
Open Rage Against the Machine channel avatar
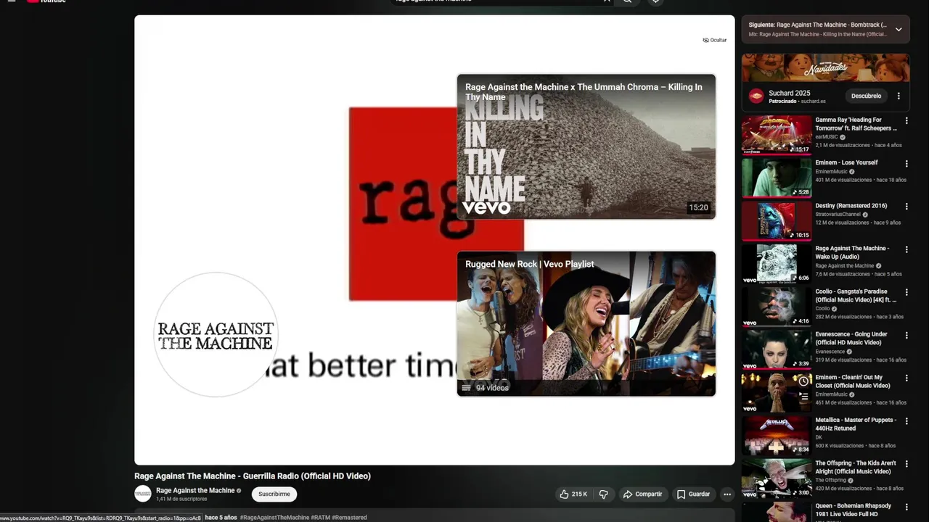[x=143, y=494]
